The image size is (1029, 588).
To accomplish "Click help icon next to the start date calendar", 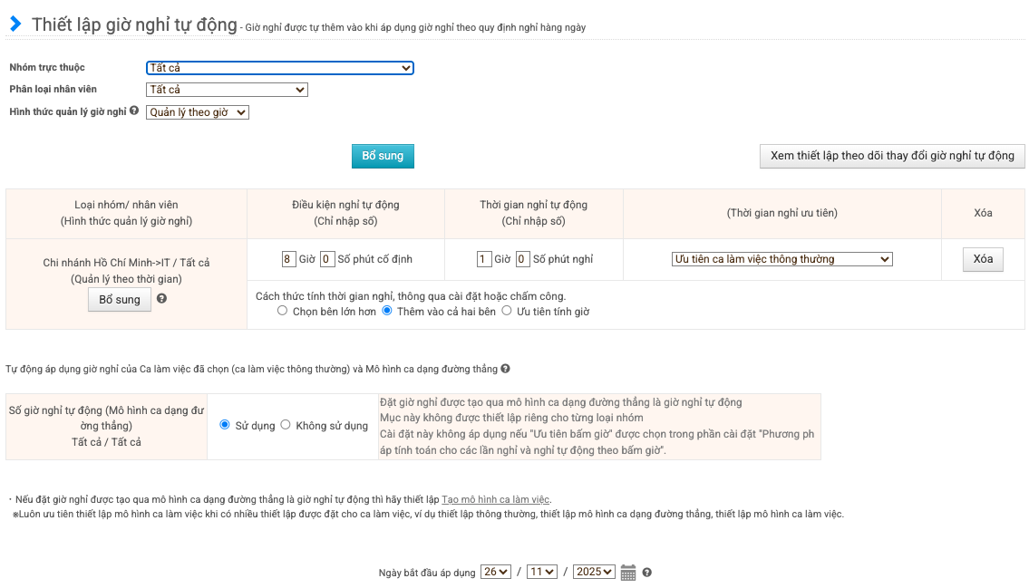I will click(x=646, y=573).
